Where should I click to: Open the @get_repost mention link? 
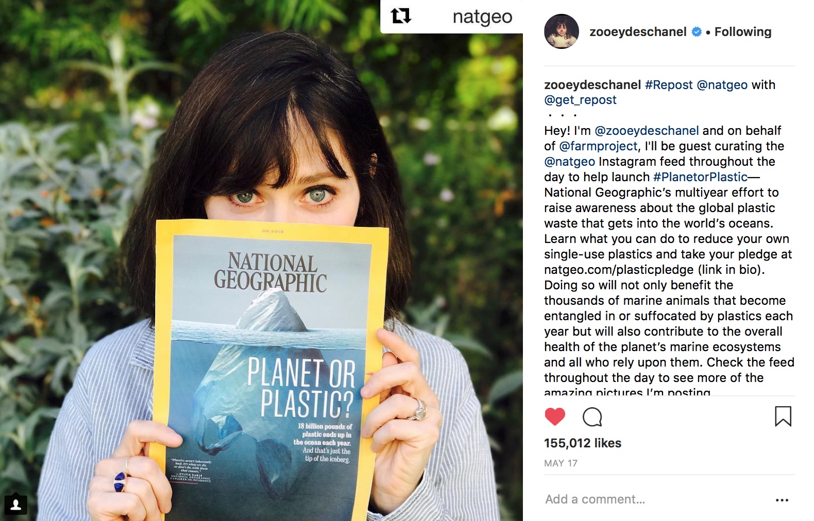coord(580,100)
